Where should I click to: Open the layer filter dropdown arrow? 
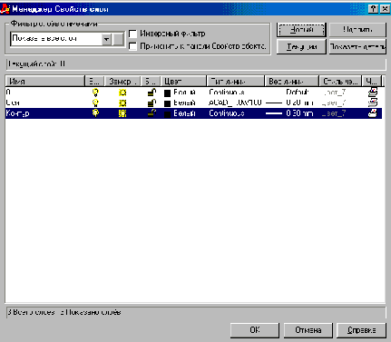[106, 39]
